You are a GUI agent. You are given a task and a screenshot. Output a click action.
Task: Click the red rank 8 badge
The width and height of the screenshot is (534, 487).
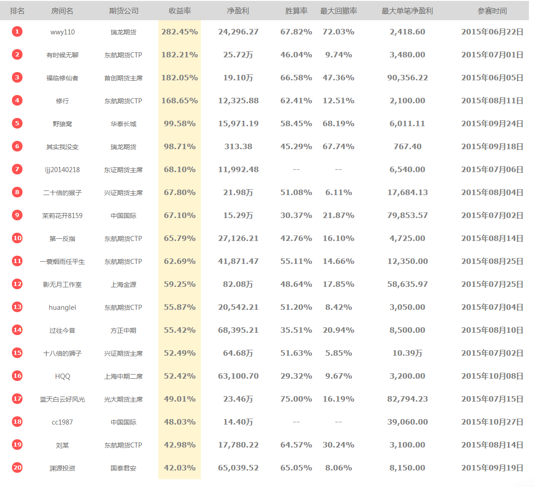point(17,192)
